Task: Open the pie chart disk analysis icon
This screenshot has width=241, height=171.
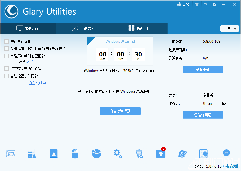Action: click(x=96, y=154)
